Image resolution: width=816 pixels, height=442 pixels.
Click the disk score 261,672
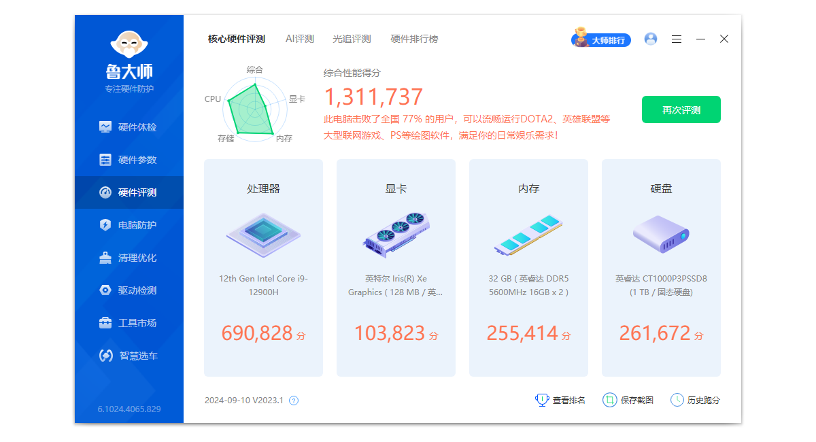[655, 333]
